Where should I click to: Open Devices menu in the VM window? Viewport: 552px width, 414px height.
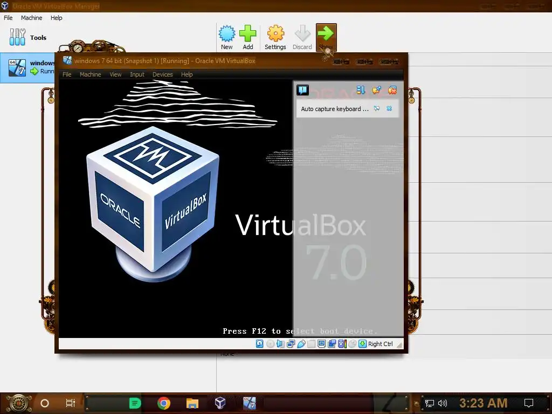coord(163,74)
